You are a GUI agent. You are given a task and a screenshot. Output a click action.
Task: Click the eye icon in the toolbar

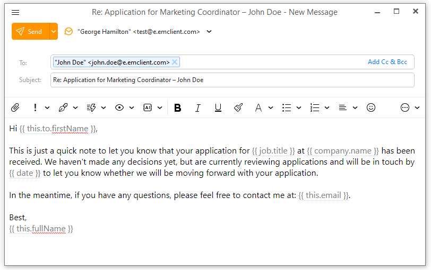coord(119,107)
